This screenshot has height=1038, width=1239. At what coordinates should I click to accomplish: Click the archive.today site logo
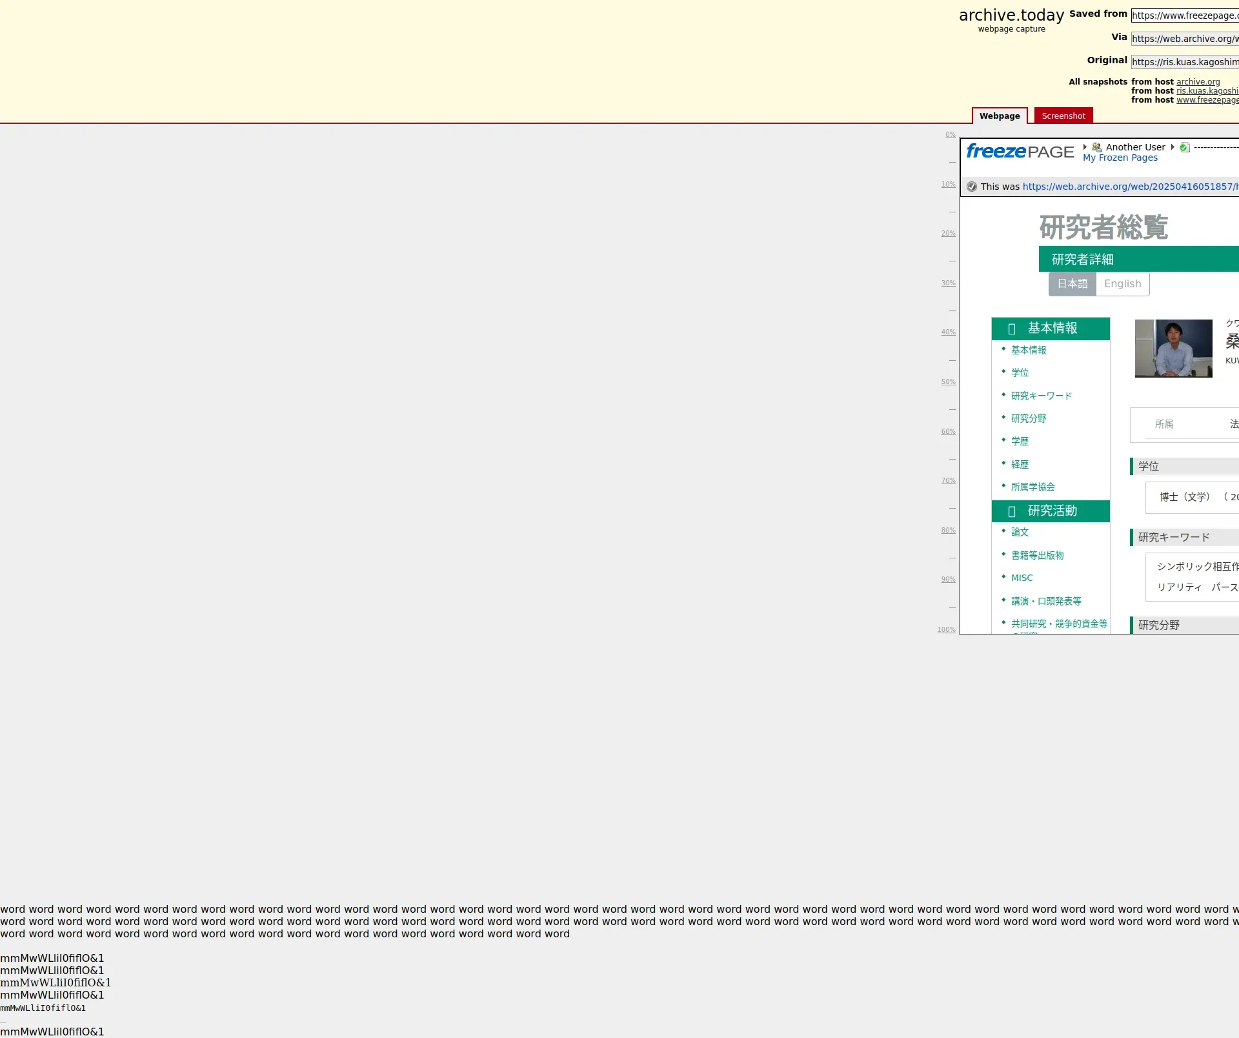point(1011,15)
